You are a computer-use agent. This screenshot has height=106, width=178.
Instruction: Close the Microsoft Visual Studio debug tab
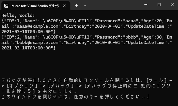[64, 6]
